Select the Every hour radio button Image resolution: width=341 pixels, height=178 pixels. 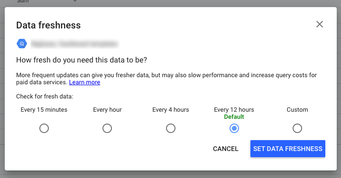click(x=107, y=128)
